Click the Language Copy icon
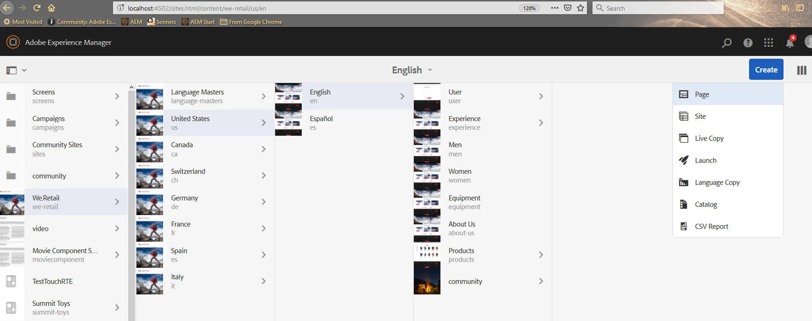The width and height of the screenshot is (812, 321). 683,183
